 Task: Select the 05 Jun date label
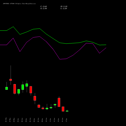click(34, 120)
